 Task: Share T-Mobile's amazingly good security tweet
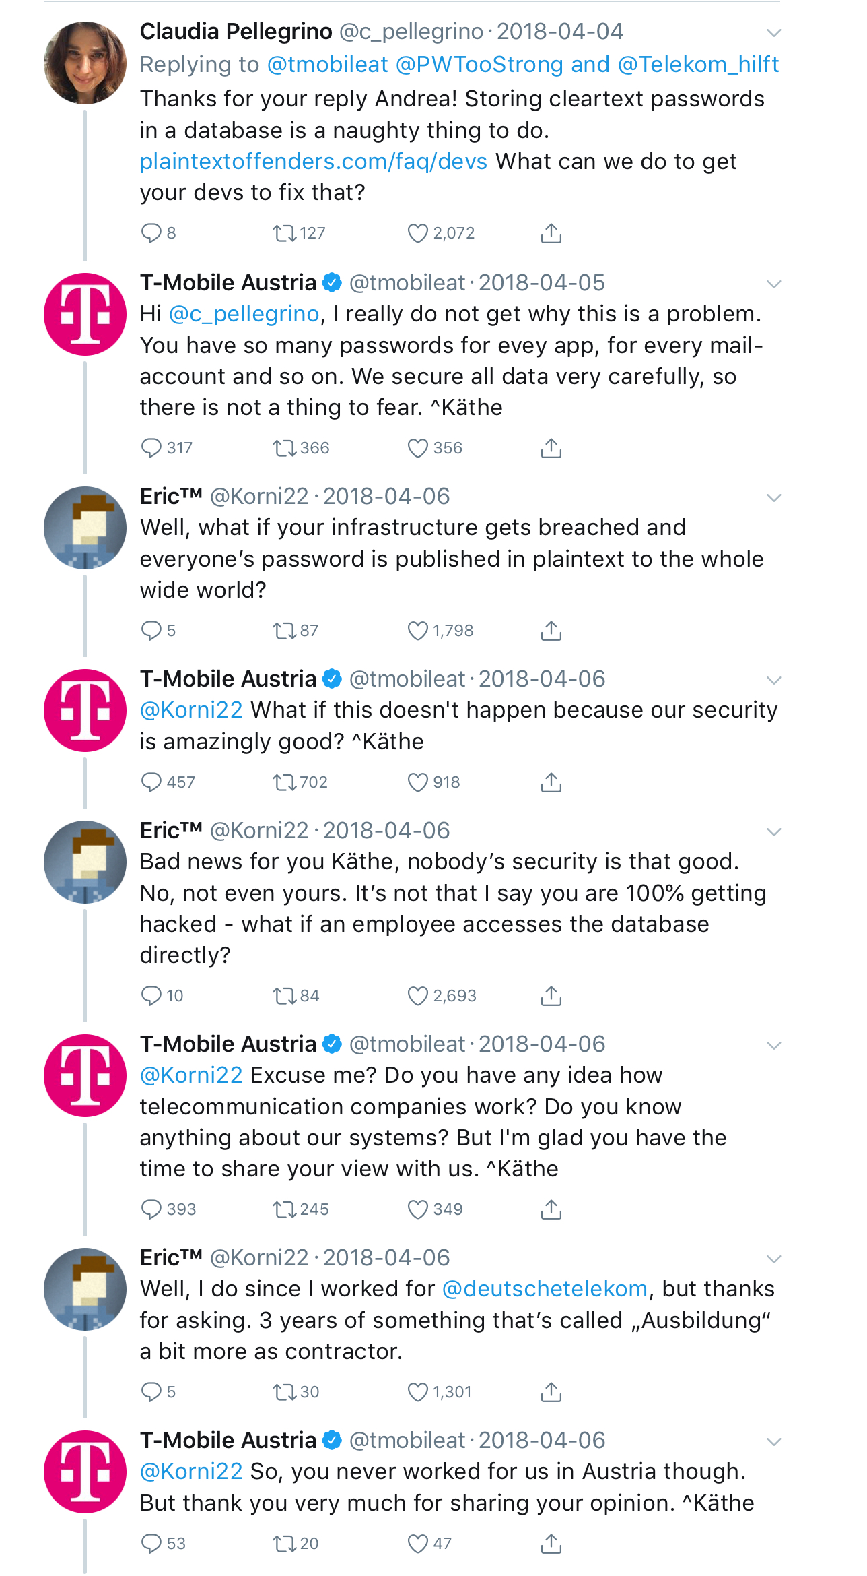coord(551,782)
